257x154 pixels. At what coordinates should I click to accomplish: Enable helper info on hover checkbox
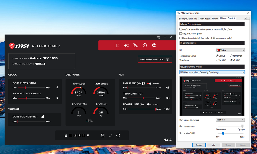pyautogui.click(x=181, y=29)
